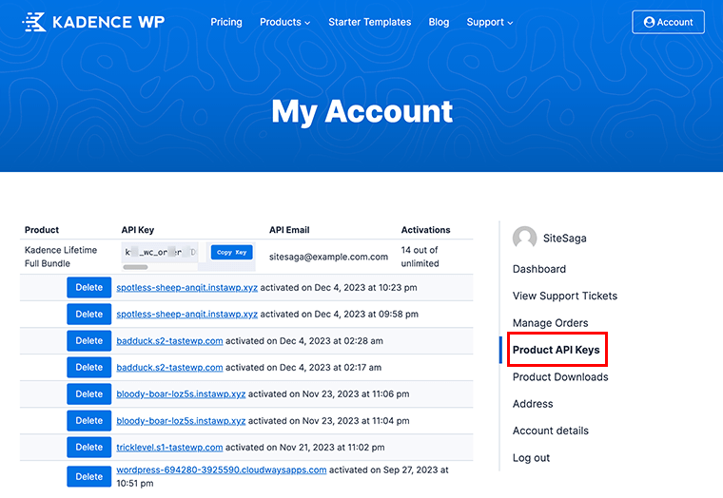Delete activation from Dec 4 10:23 pm
This screenshot has width=723, height=498.
click(89, 287)
